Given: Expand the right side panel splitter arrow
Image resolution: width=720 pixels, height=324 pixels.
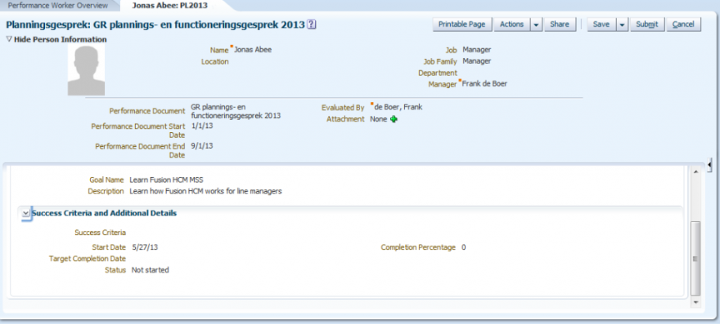Looking at the screenshot, I should coord(709,165).
